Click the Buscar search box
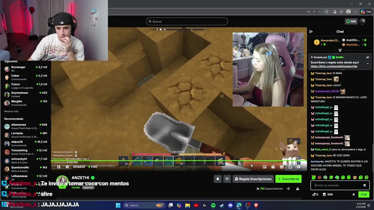The image size is (374, 210). tap(187, 21)
